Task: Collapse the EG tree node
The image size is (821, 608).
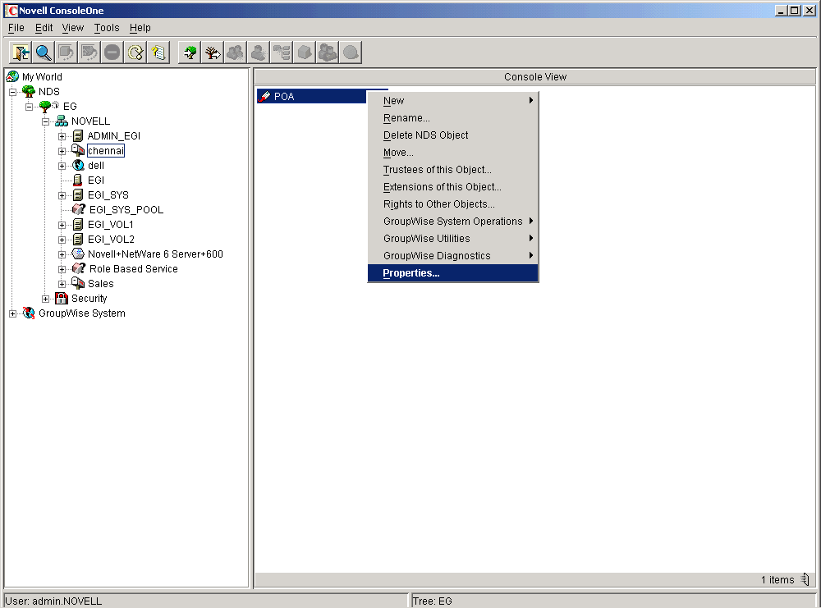Action: (30, 107)
